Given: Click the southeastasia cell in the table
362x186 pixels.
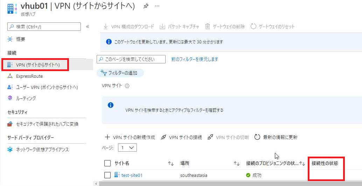Looking at the screenshot, I should click(x=194, y=175).
